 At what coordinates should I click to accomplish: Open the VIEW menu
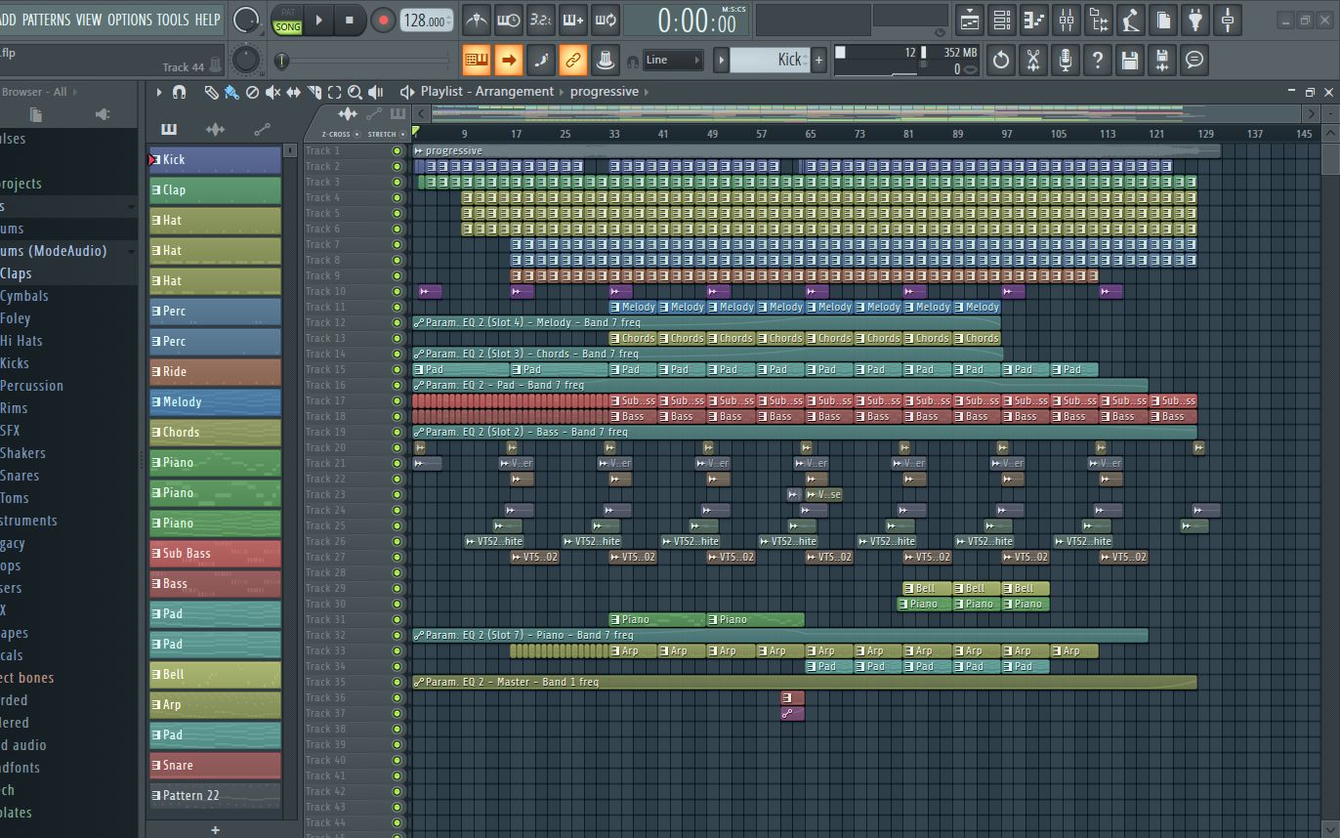(89, 20)
